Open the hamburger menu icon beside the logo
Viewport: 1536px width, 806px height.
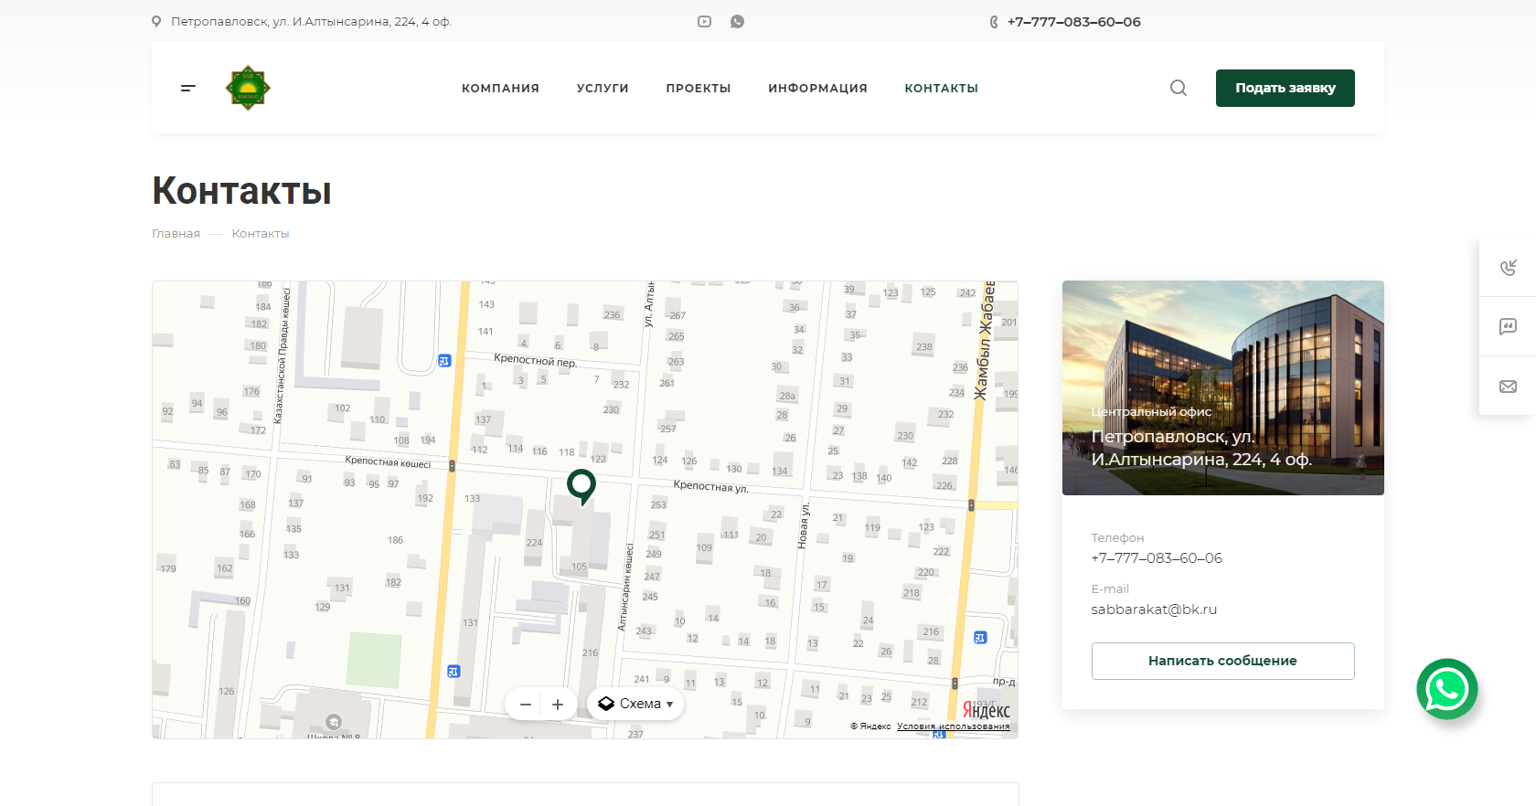point(188,88)
